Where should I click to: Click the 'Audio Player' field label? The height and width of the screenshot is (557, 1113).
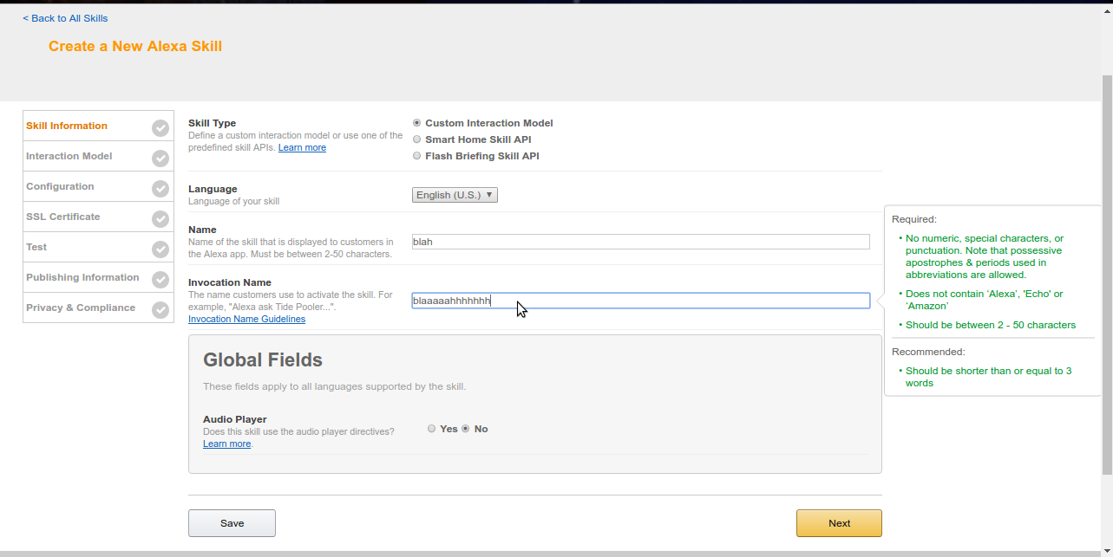(x=235, y=419)
